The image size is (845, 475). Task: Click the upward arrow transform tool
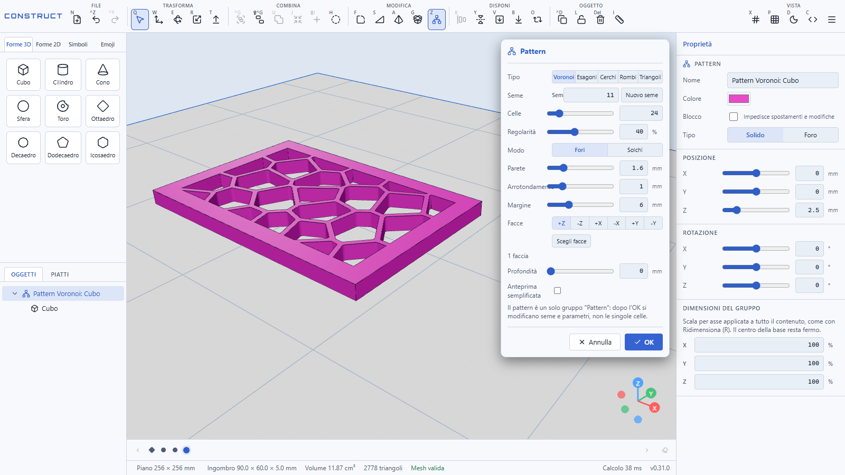pyautogui.click(x=216, y=20)
